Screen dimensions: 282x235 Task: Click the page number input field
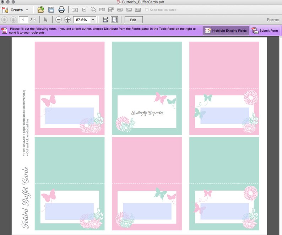[x=23, y=20]
